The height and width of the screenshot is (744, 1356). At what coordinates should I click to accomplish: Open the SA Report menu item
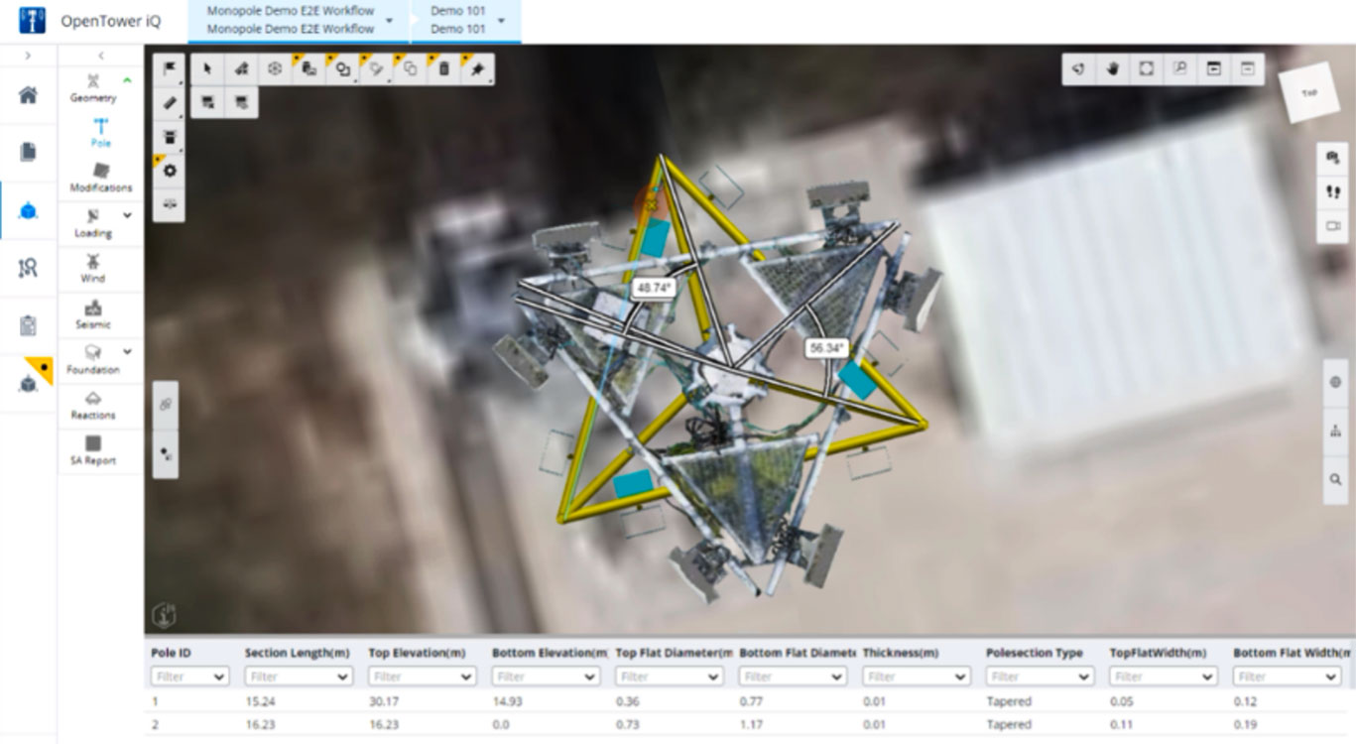pyautogui.click(x=93, y=450)
